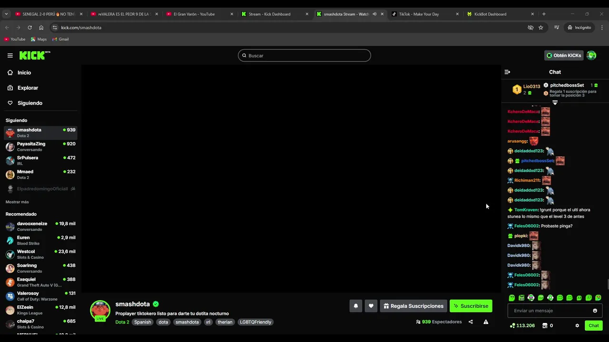
Task: Click username TomKraven in chat
Action: click(526, 210)
